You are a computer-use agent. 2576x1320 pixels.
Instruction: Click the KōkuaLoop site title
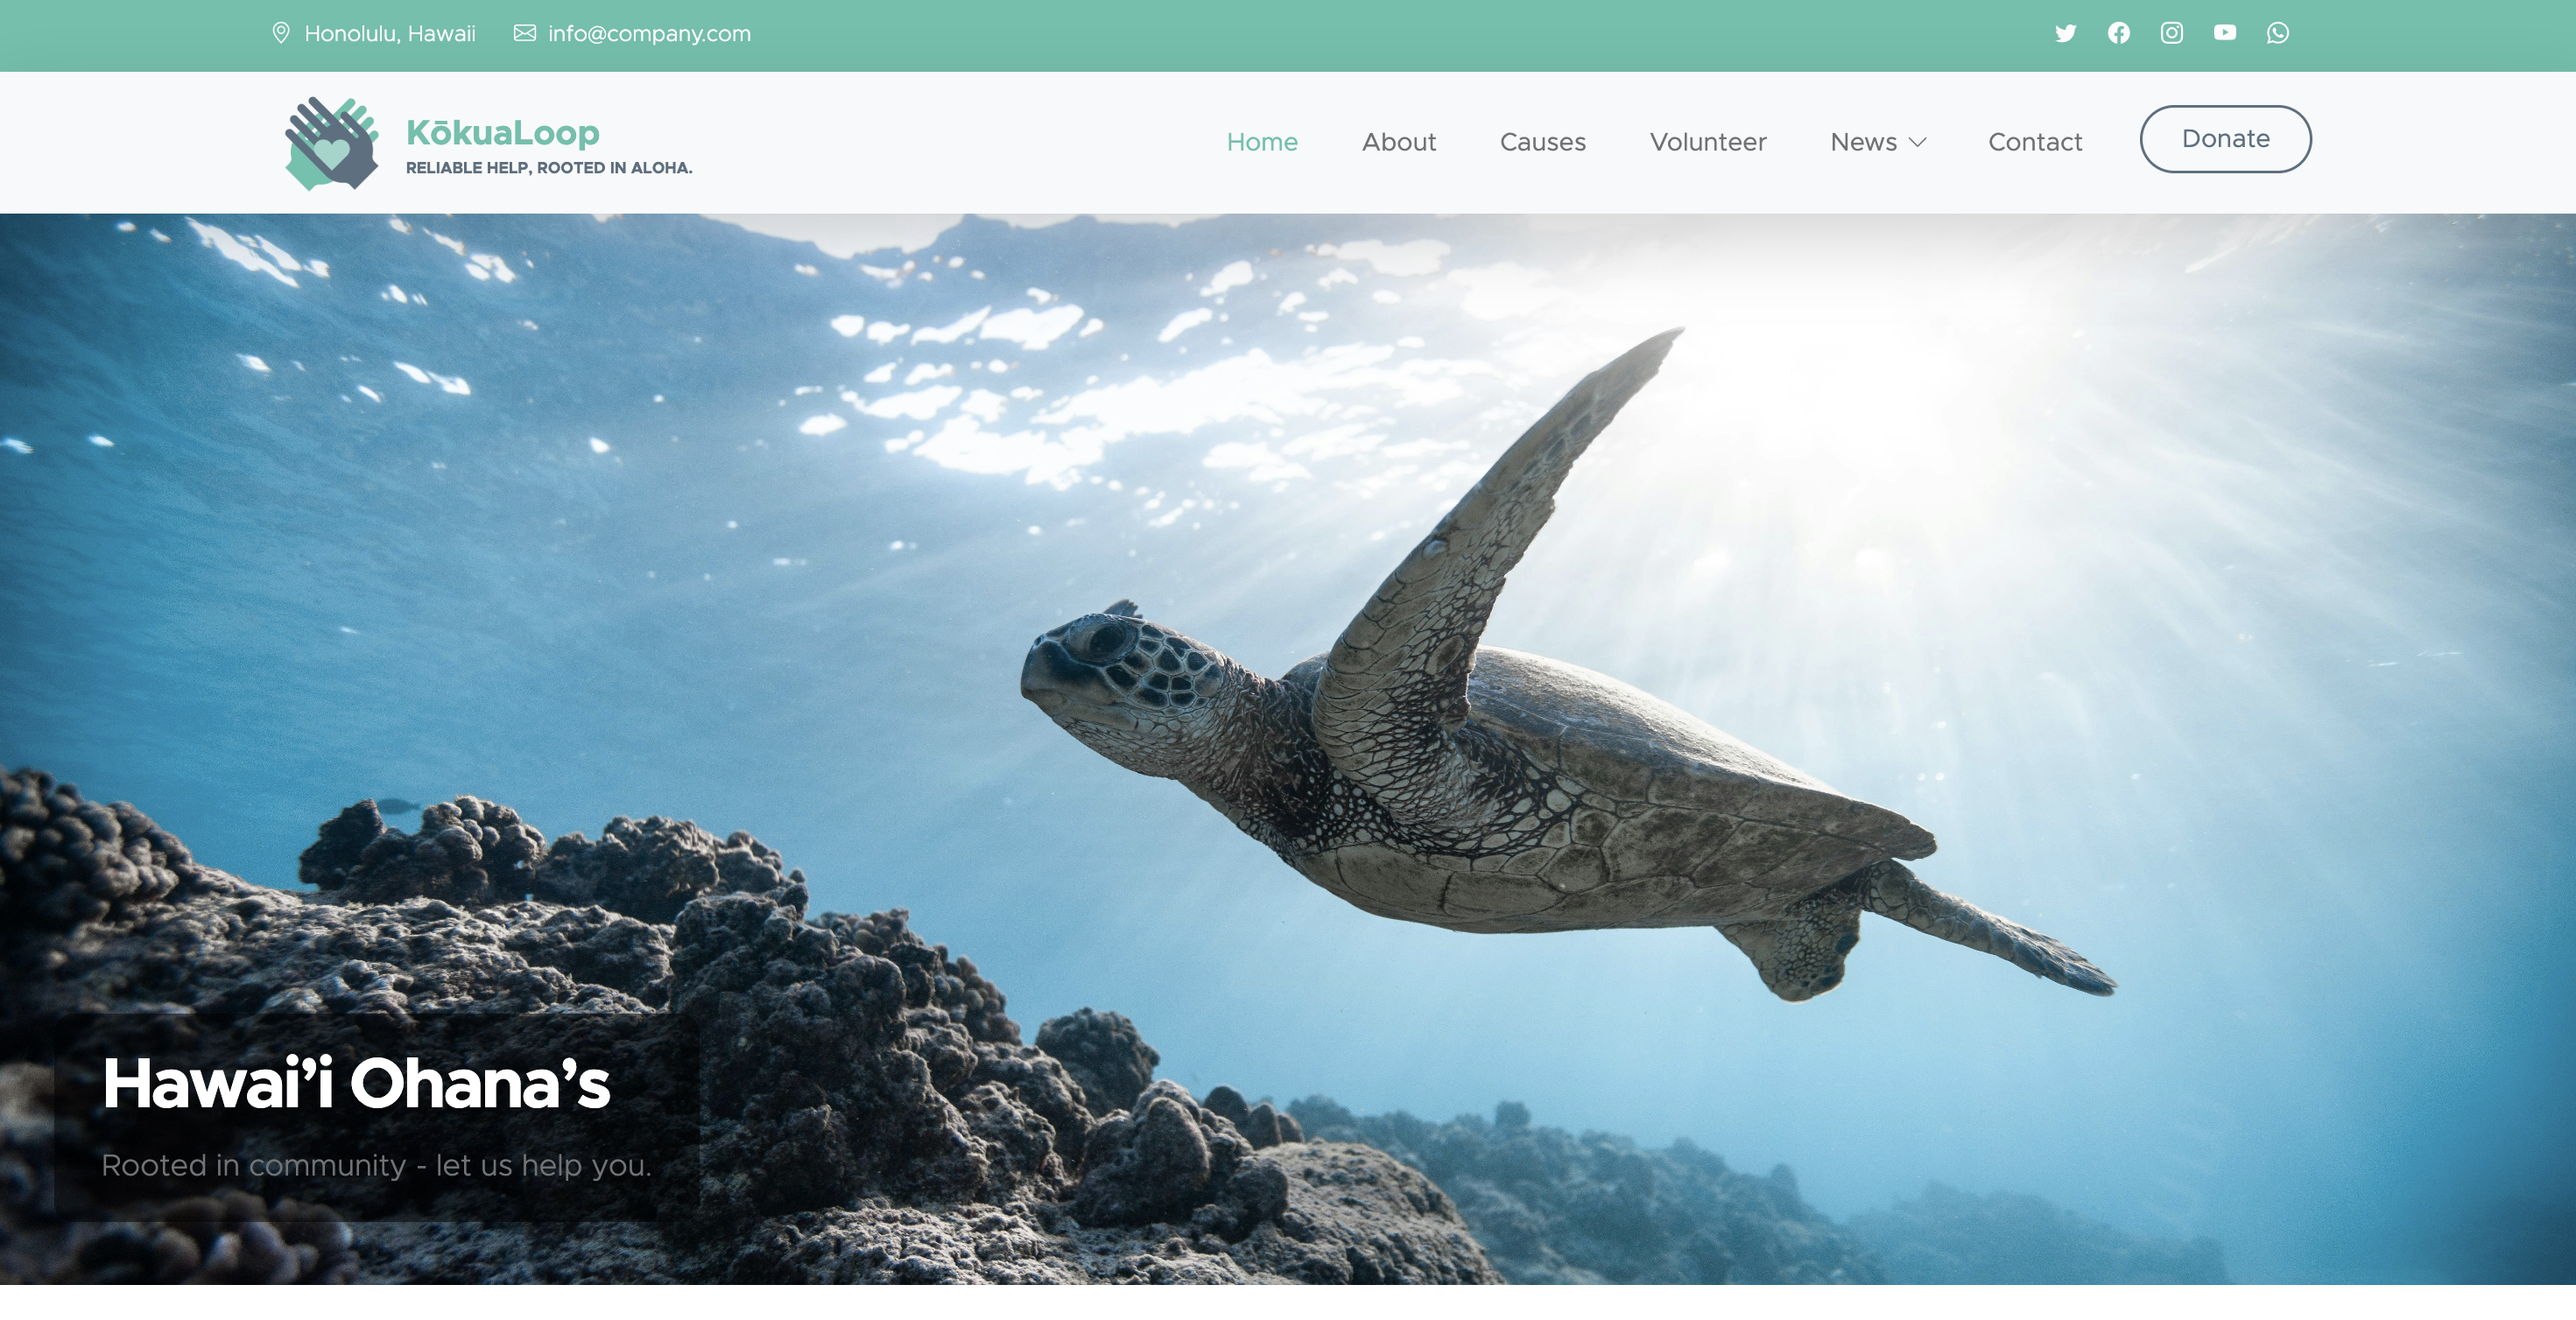(x=502, y=132)
